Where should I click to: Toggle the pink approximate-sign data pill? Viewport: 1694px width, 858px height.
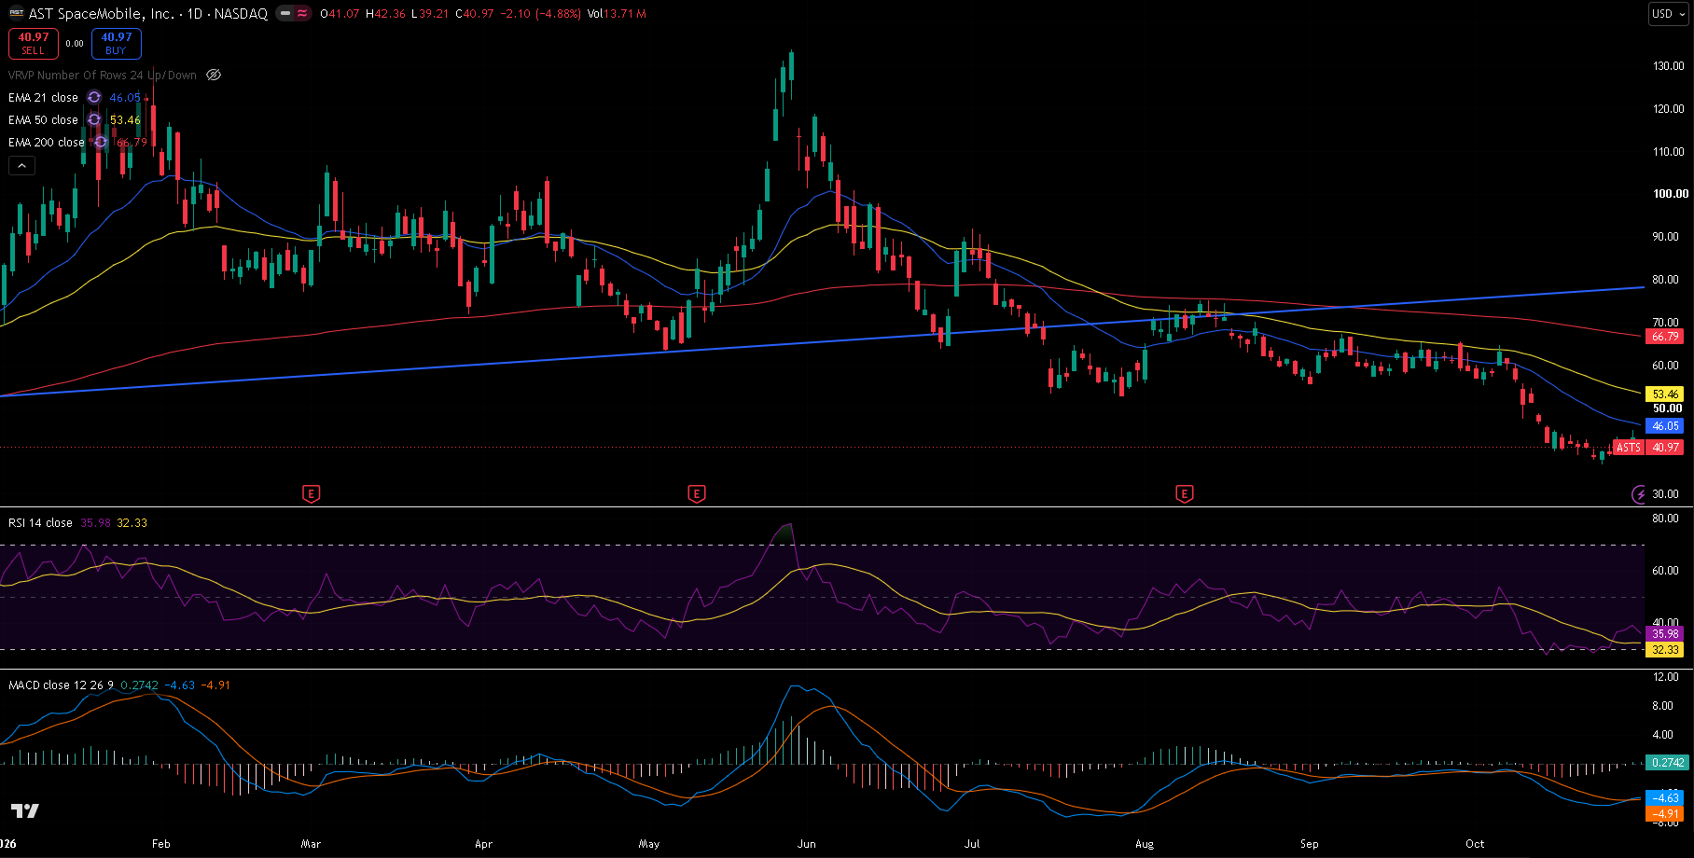click(x=303, y=14)
